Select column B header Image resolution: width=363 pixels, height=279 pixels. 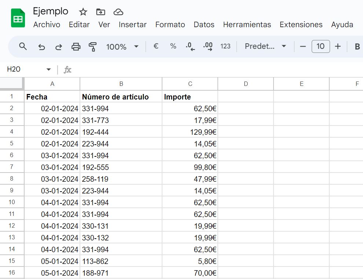pos(121,84)
